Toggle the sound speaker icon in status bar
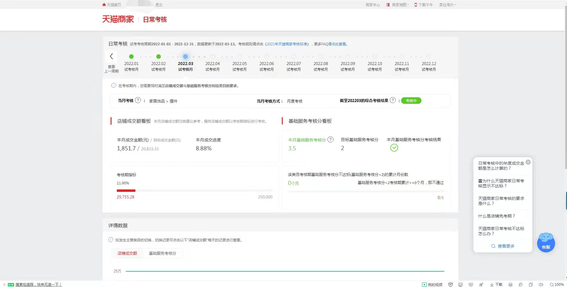Image resolution: width=567 pixels, height=287 pixels. point(541,284)
